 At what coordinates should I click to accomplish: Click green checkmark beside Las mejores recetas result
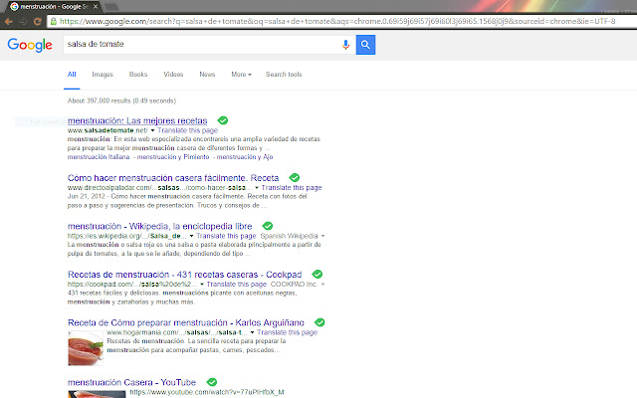coord(223,120)
